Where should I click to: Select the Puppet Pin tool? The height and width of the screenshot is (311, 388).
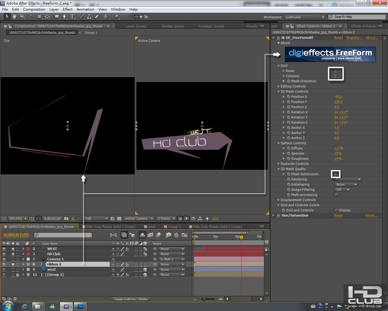point(117,17)
